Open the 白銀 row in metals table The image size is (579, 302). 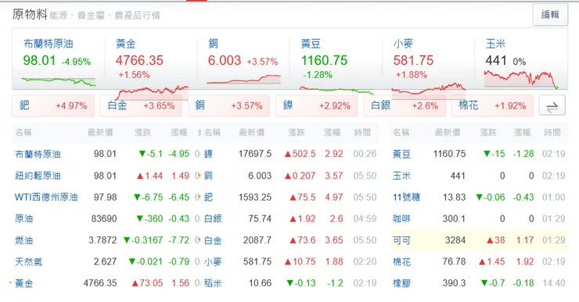pos(213,219)
